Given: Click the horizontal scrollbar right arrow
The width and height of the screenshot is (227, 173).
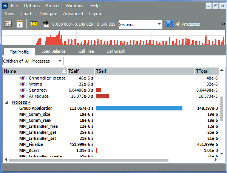Looking at the screenshot, I should click(x=216, y=160).
